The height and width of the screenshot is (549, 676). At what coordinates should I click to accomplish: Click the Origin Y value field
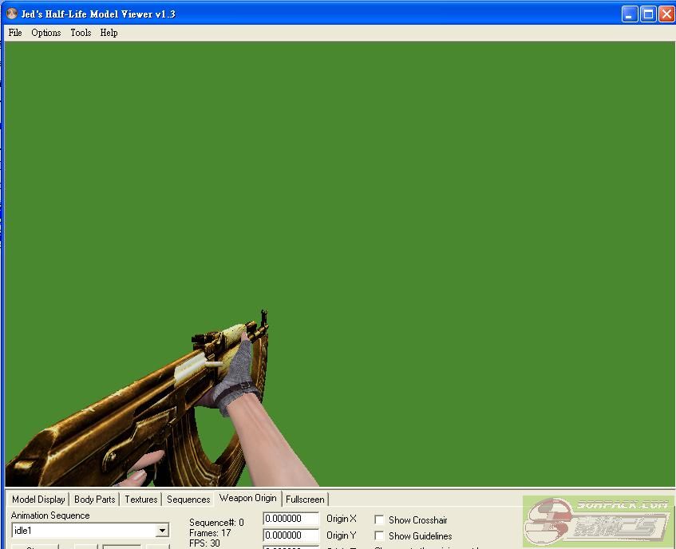tap(291, 535)
